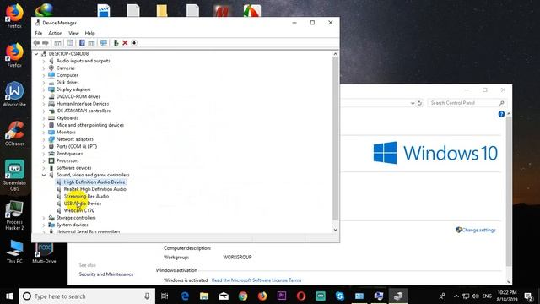The image size is (540, 304).
Task: Open the File menu in Device Manager
Action: [x=39, y=33]
